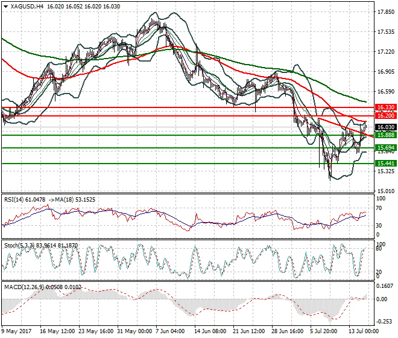Click the 13 Jul 00:00 date label

pos(364,331)
